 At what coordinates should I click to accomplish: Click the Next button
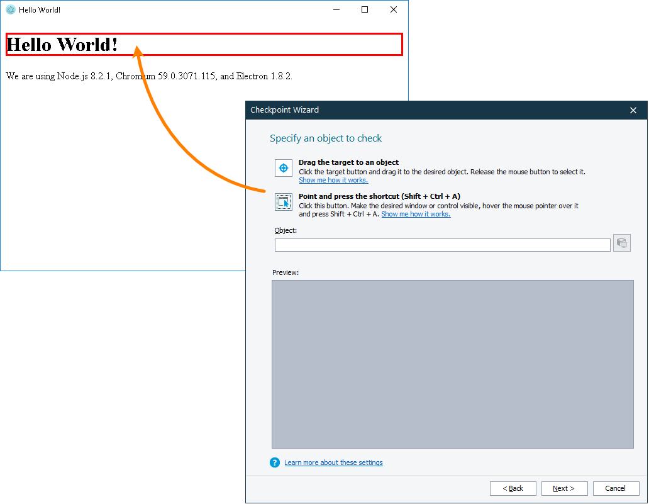564,488
